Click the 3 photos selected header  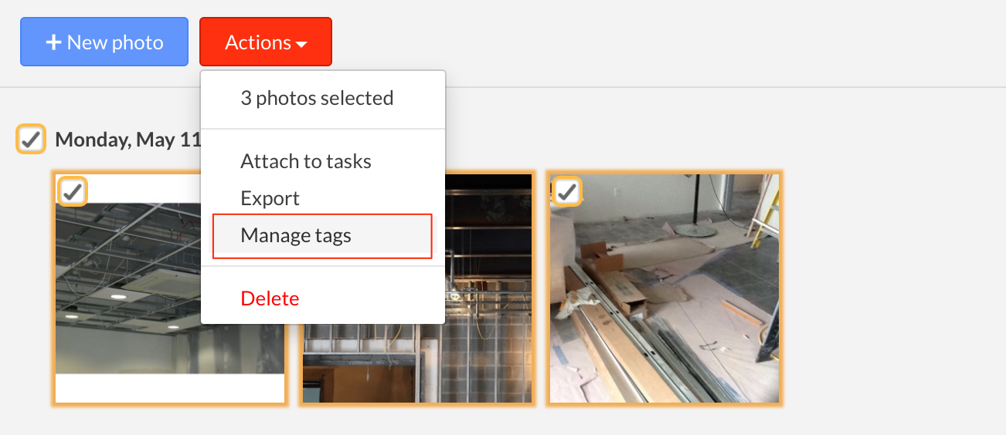point(317,98)
